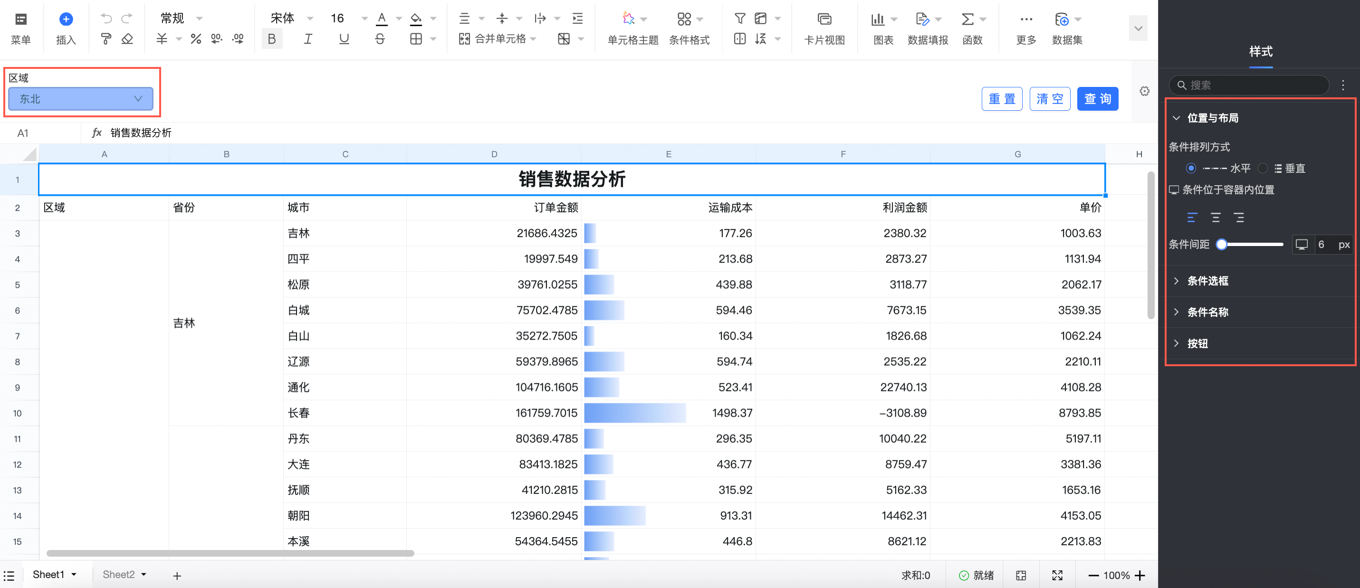1360x588 pixels.
Task: Toggle underline formatting
Action: [x=344, y=39]
